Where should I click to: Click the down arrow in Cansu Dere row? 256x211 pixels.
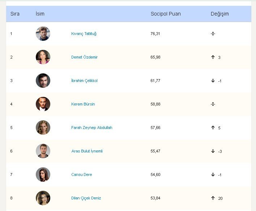pyautogui.click(x=213, y=175)
